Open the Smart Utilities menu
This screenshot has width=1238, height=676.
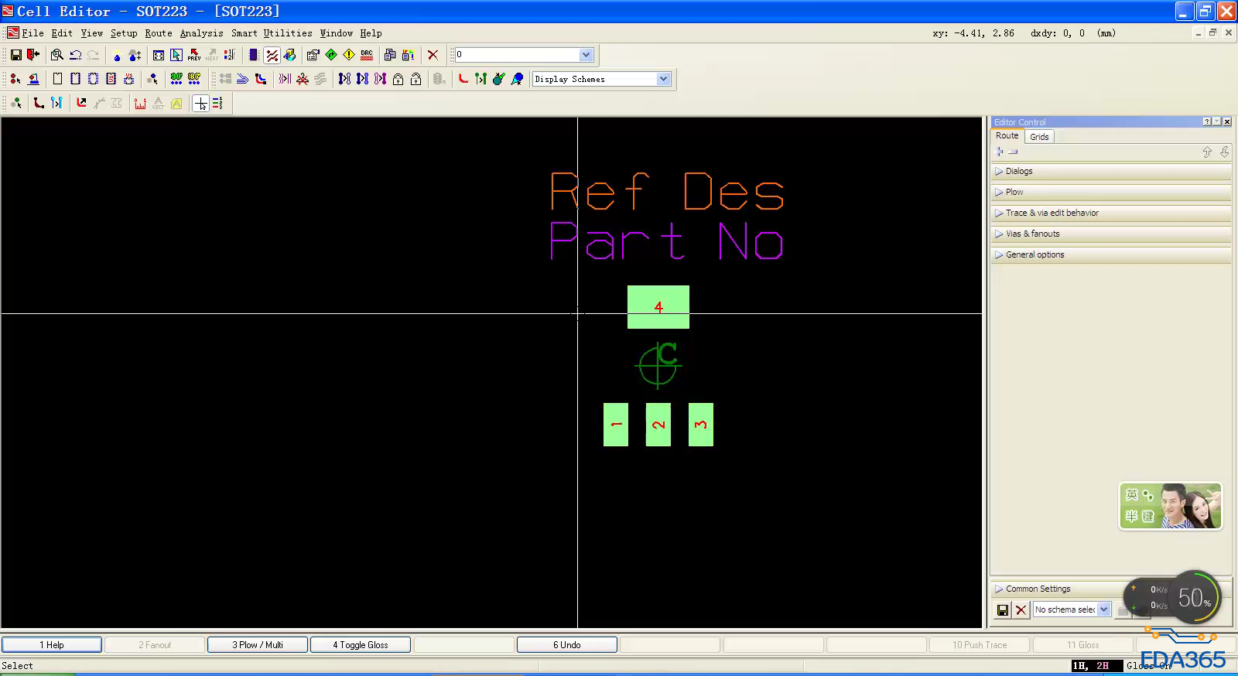point(272,33)
